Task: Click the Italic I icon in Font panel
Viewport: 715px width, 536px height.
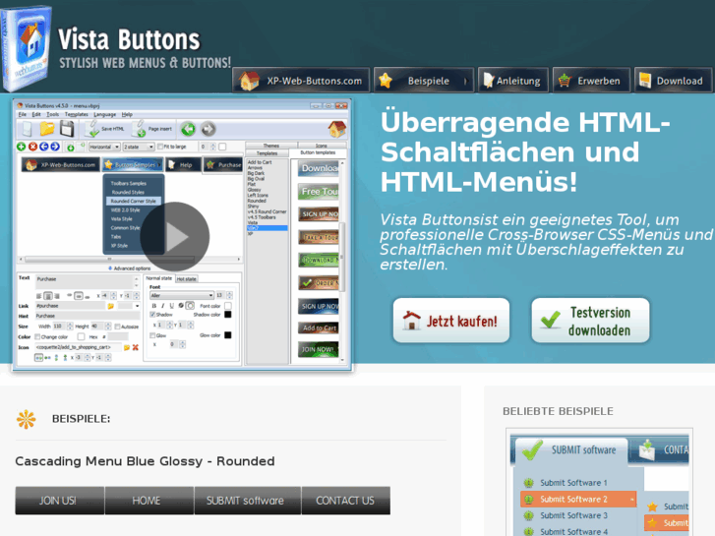Action: [163, 306]
